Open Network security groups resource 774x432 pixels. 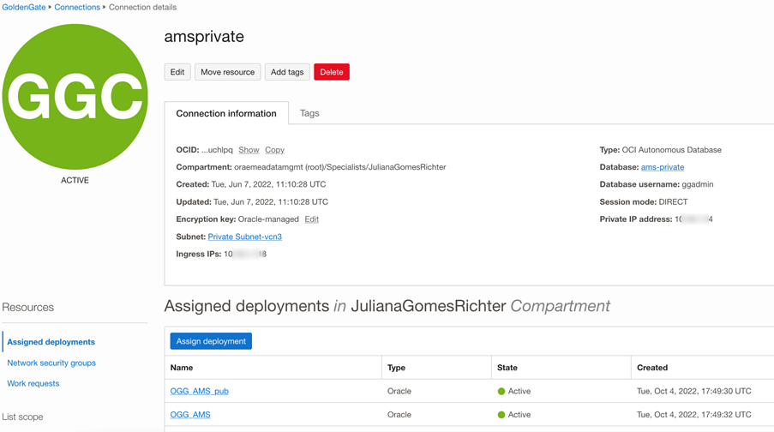tap(51, 363)
